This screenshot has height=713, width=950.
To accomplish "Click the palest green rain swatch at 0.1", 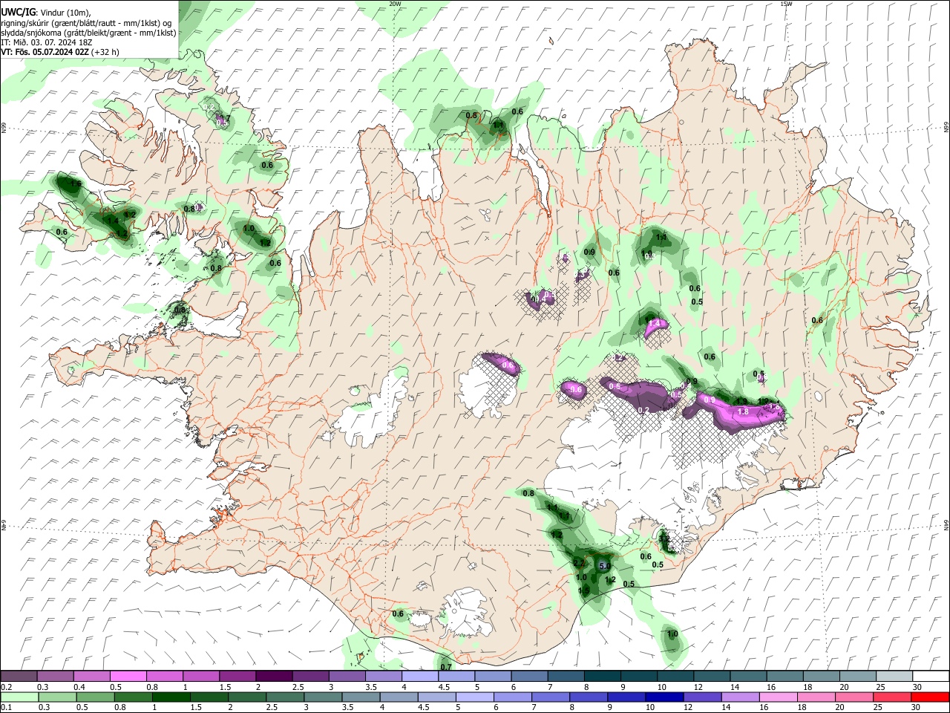I will coord(19,697).
